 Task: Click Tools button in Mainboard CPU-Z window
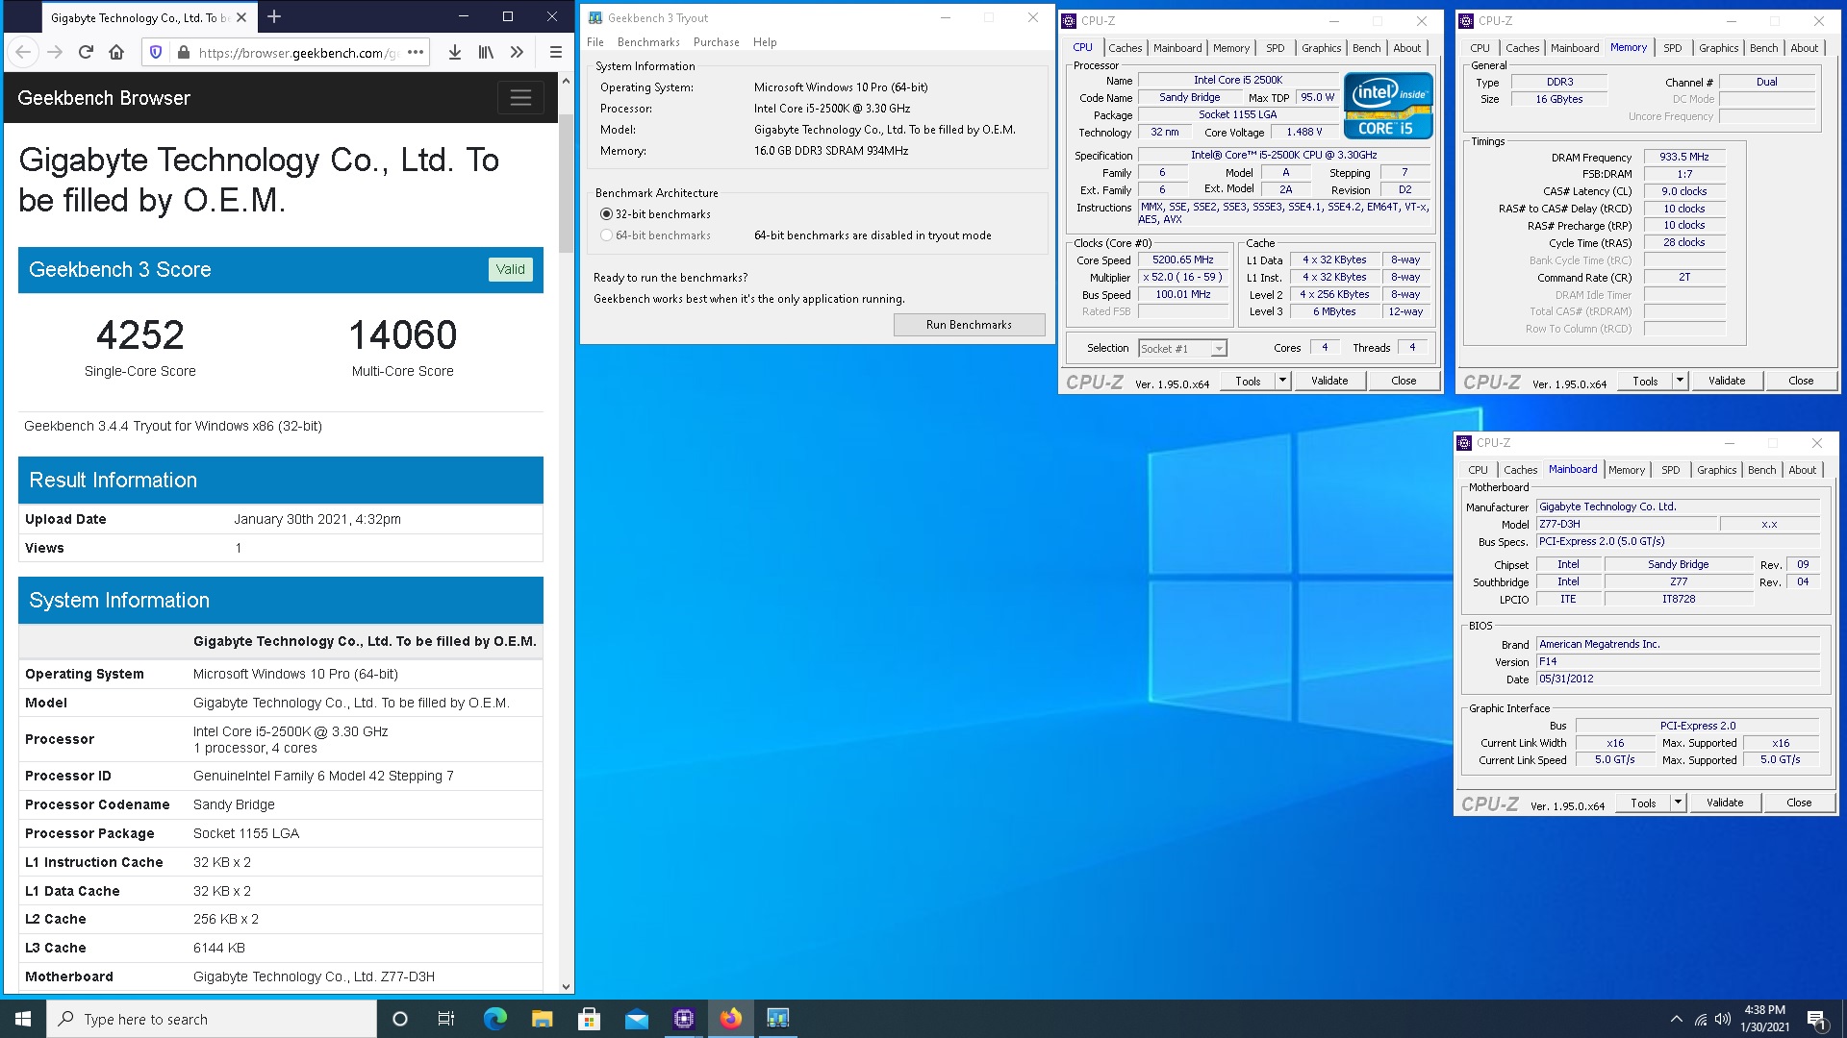[1643, 803]
